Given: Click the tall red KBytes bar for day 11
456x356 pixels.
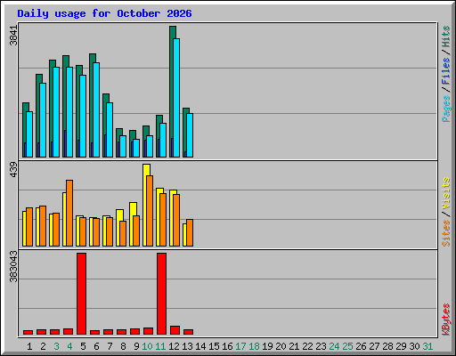Looking at the screenshot, I should click(161, 294).
